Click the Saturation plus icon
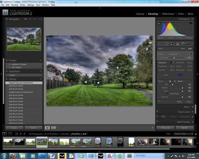 [191, 63]
